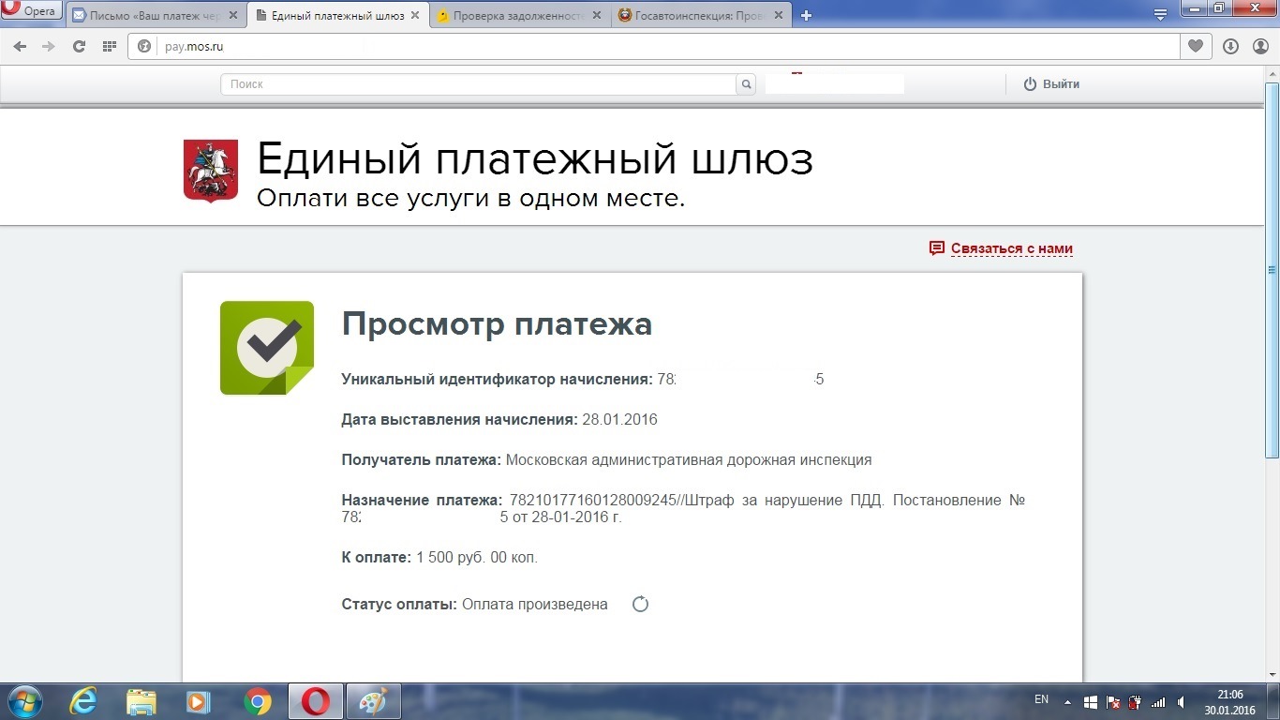1280x720 pixels.
Task: Close the «Госавтоинспекция» tab
Action: (779, 16)
